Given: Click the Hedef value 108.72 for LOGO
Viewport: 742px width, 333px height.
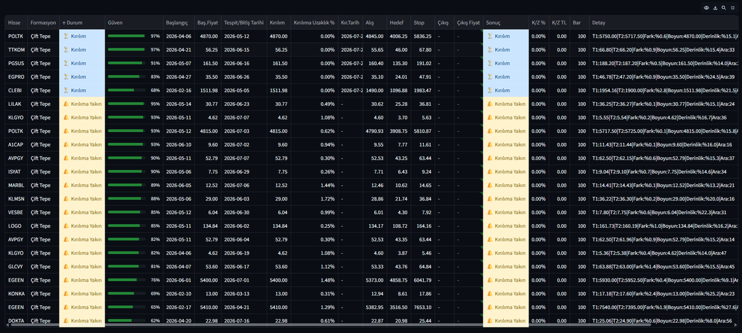Looking at the screenshot, I should point(399,226).
